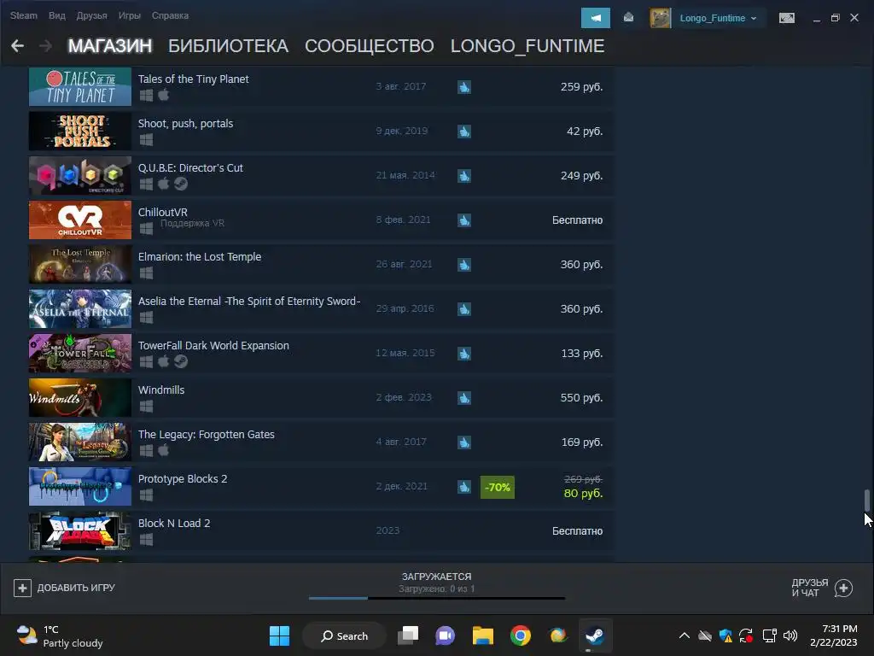Click the download progress bar
This screenshot has width=874, height=656.
pyautogui.click(x=437, y=598)
